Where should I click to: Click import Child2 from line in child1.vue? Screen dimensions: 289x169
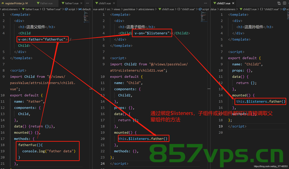pyautogui.click(x=149, y=64)
